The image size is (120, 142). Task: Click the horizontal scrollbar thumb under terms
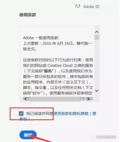tap(54, 99)
